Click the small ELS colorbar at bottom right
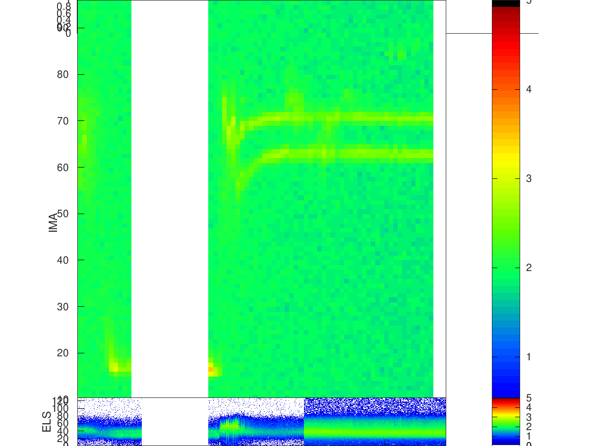 [x=506, y=422]
